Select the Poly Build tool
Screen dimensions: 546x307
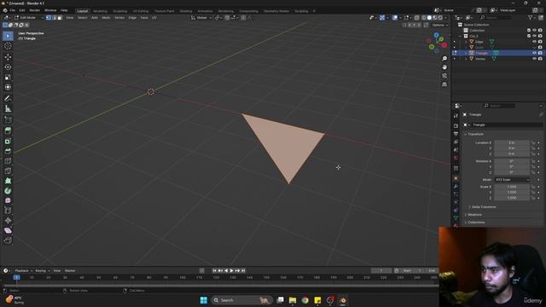coord(8,181)
